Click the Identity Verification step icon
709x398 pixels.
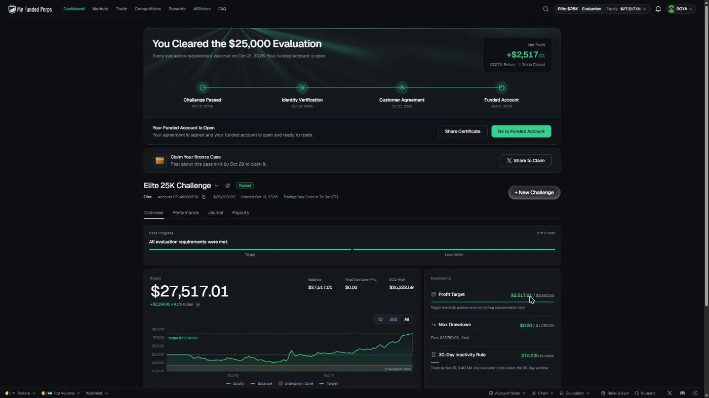point(302,87)
